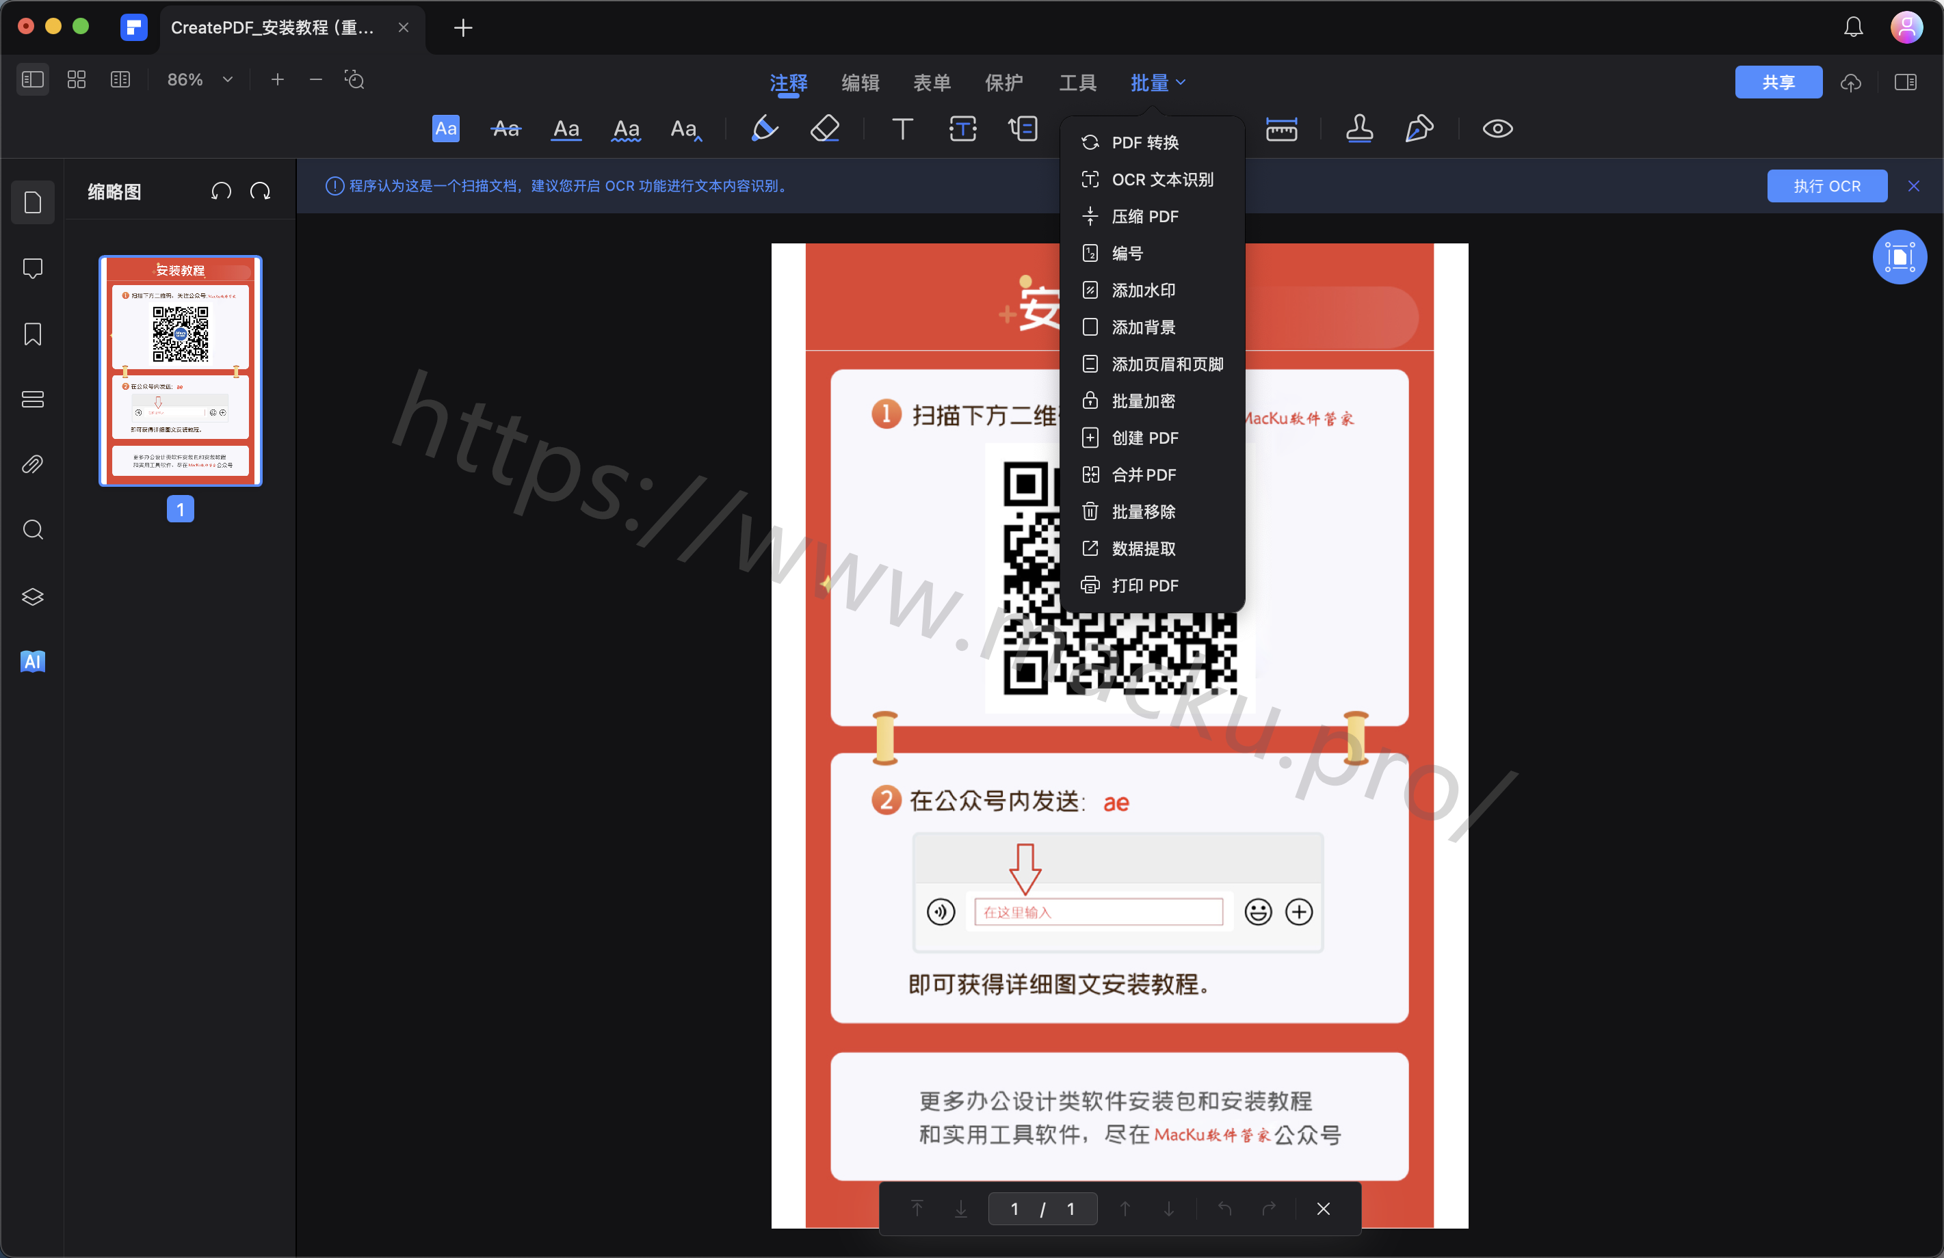The image size is (1944, 1258).
Task: Open layers panel from sidebar
Action: tap(33, 596)
